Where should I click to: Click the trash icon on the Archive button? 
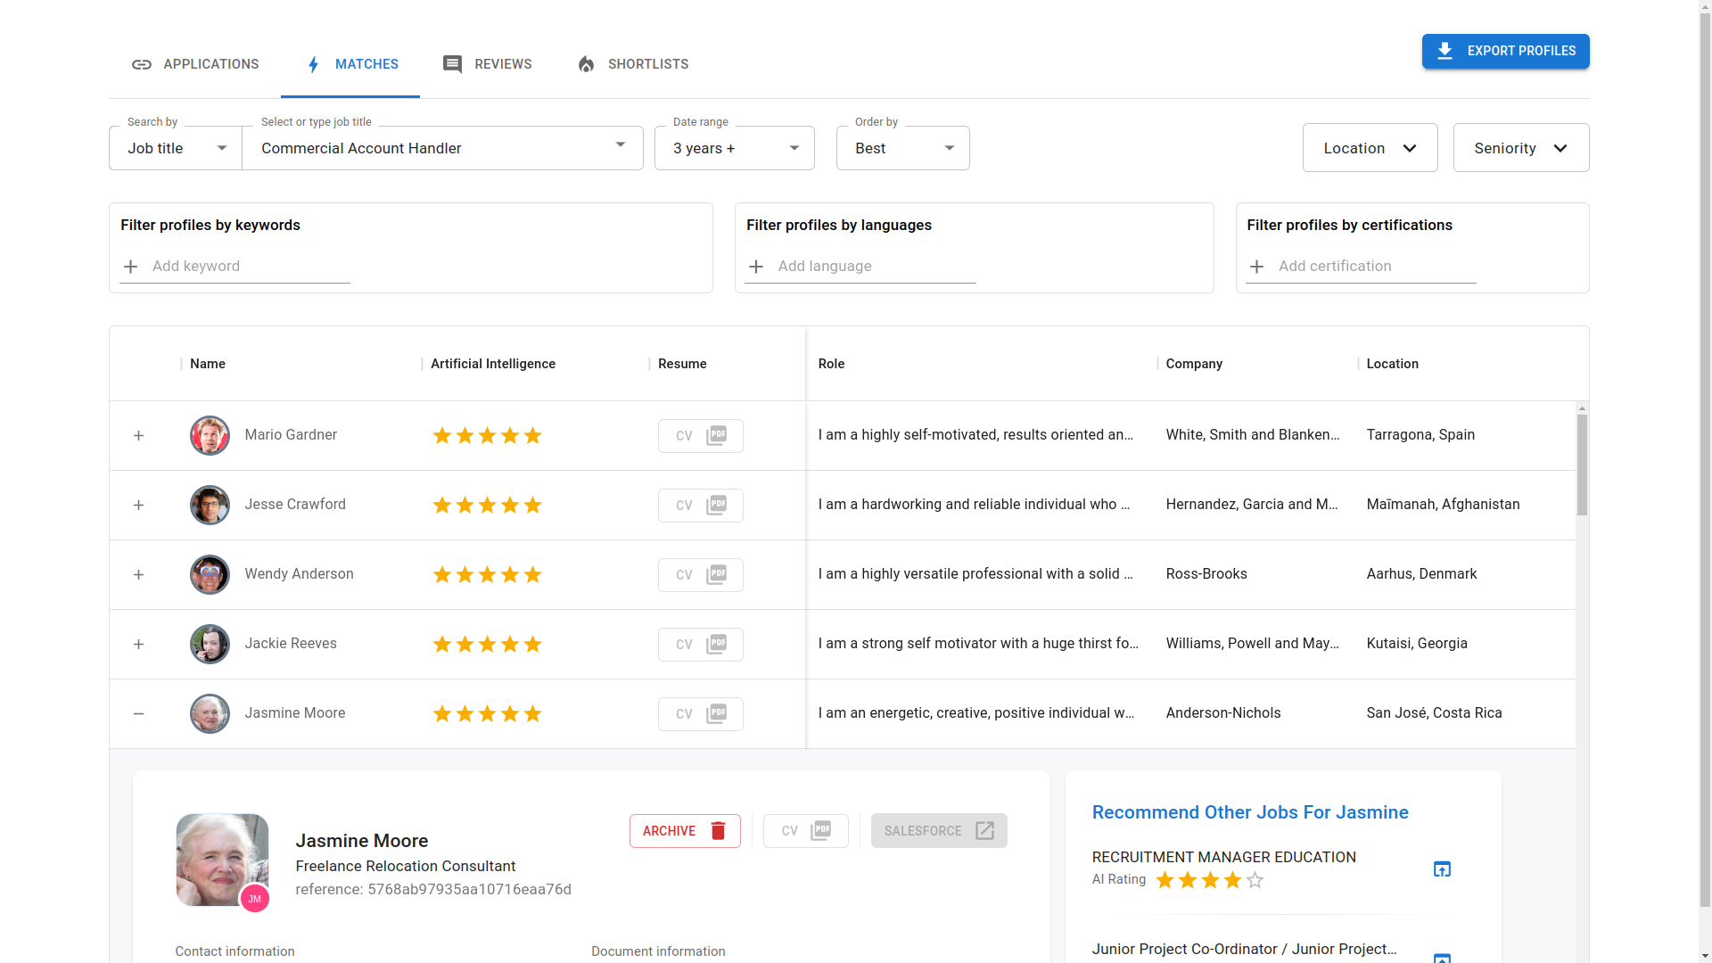[x=718, y=831]
